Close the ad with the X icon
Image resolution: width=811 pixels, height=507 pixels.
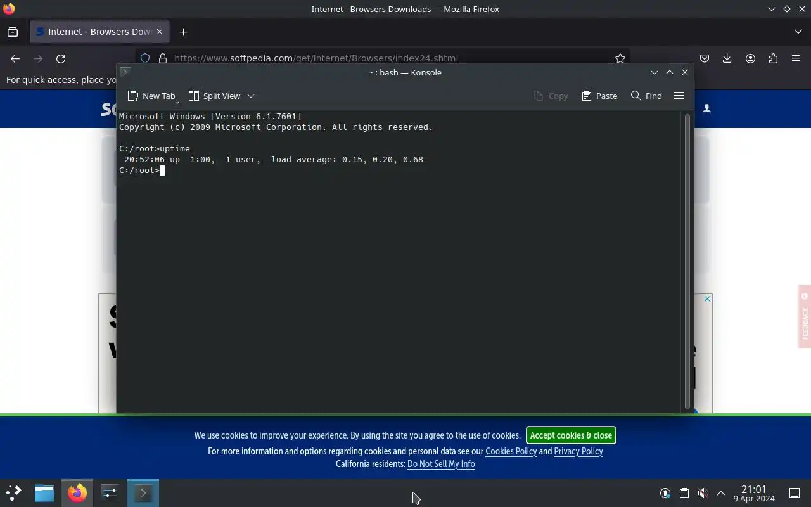[708, 298]
